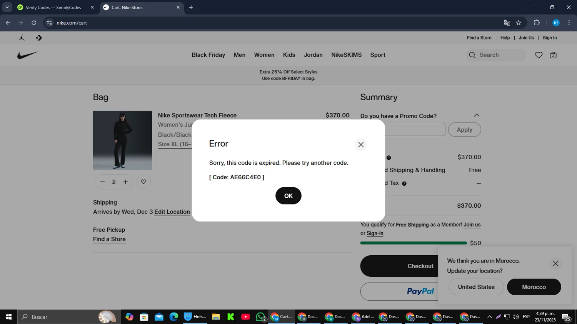Open the tab search dropdown arrow

pos(7,7)
